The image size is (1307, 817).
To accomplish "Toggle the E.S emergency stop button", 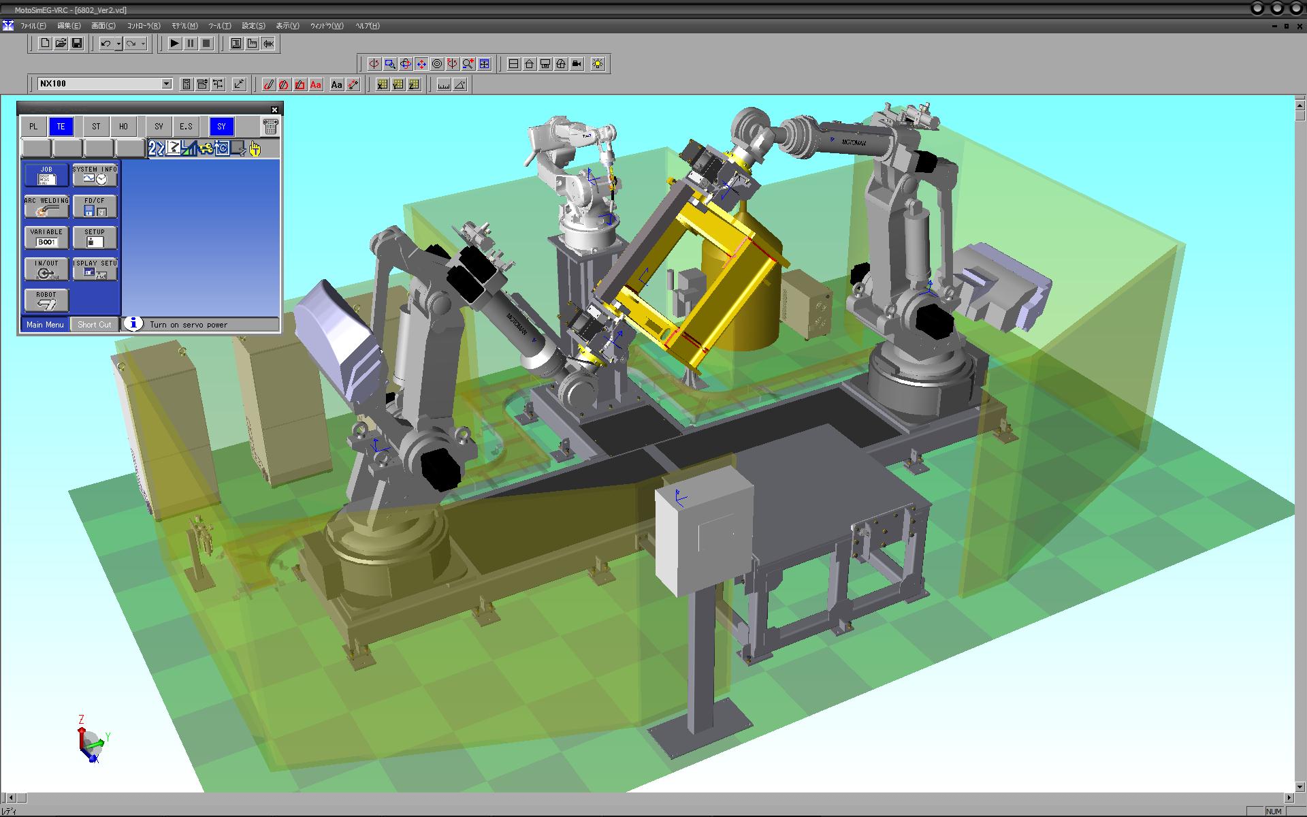I will tap(186, 127).
